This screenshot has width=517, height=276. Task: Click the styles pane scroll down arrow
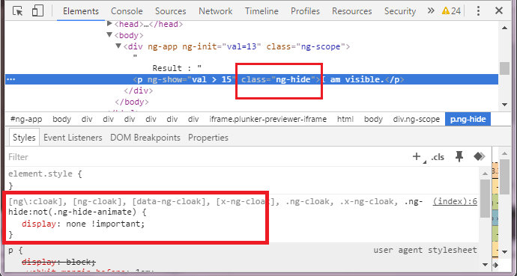point(485,265)
